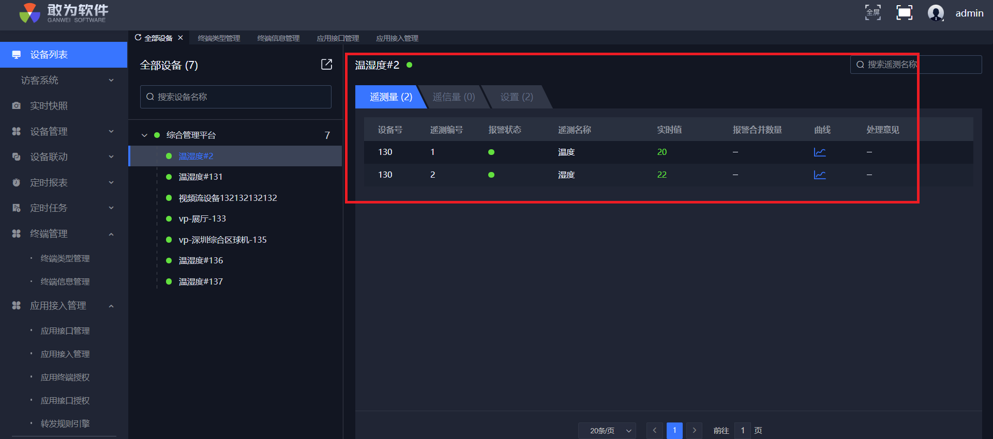Viewport: 993px width, 439px height.
Task: Click the 设备列表 monitor icon
Action: 17,55
